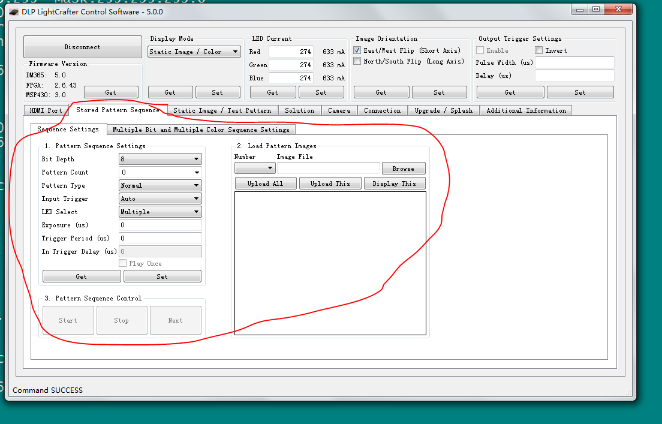Click Set in Pattern Sequence Settings
This screenshot has height=424, width=662.
coord(162,276)
